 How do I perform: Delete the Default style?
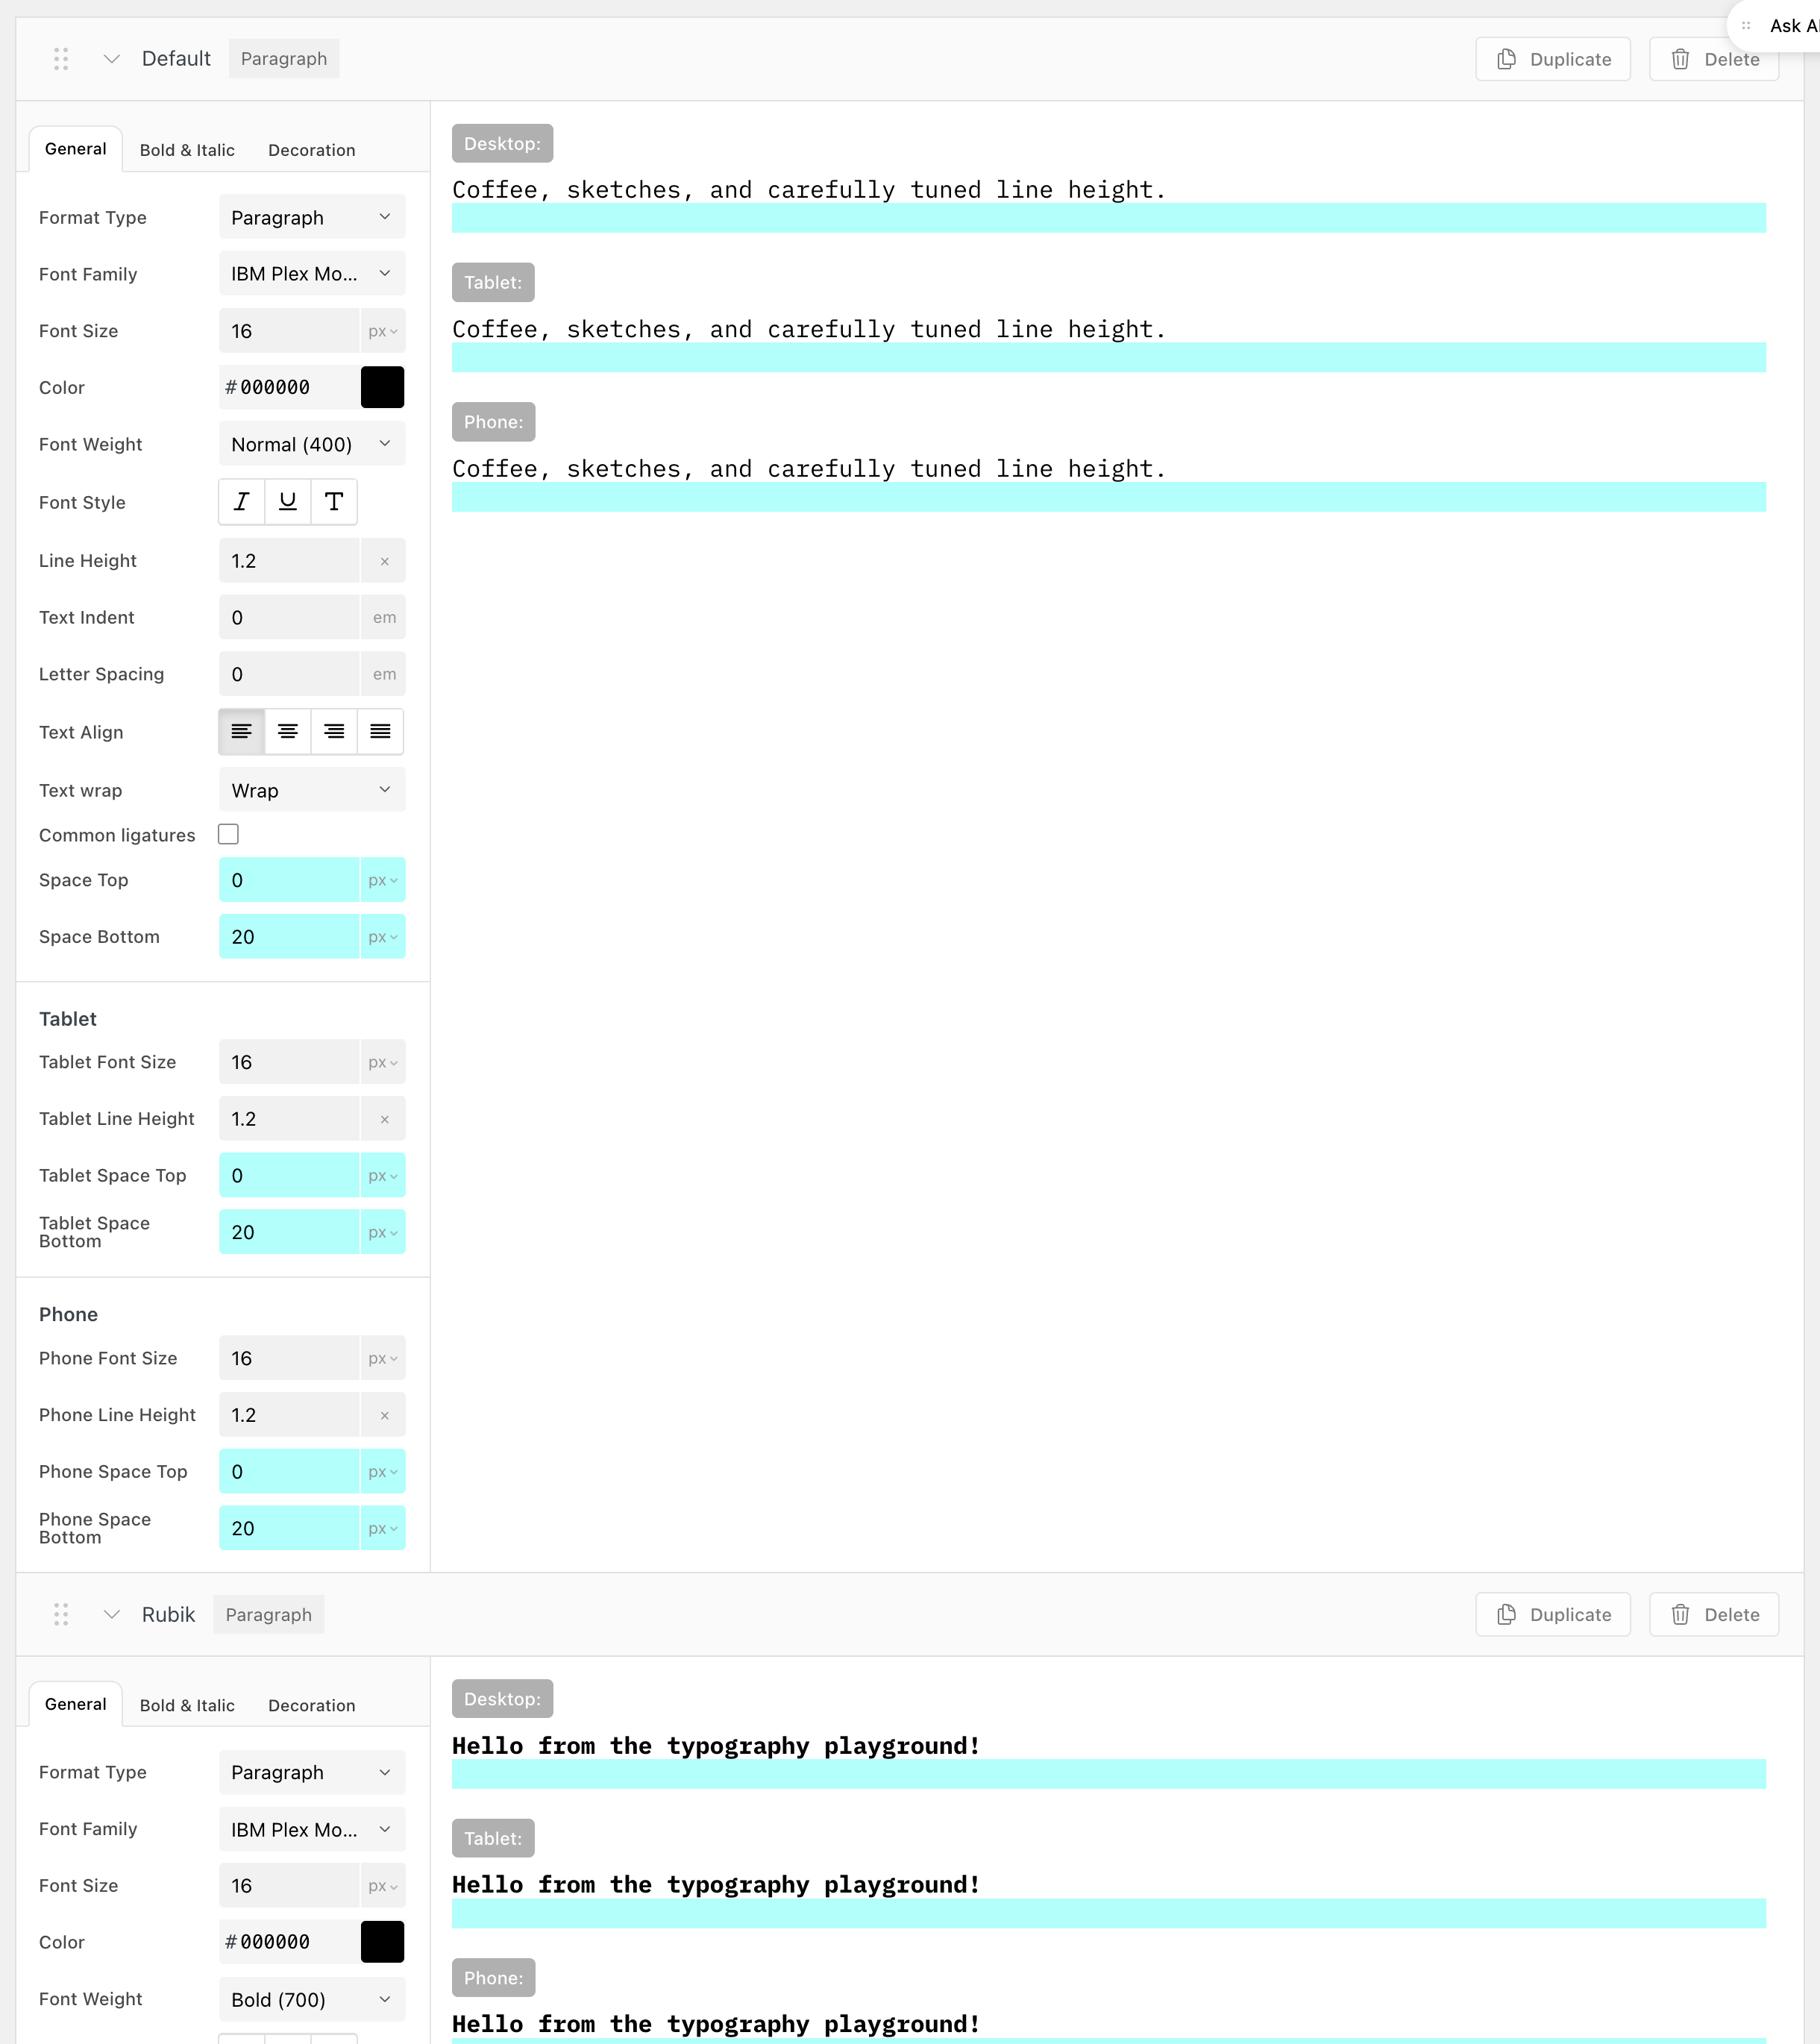[x=1714, y=59]
